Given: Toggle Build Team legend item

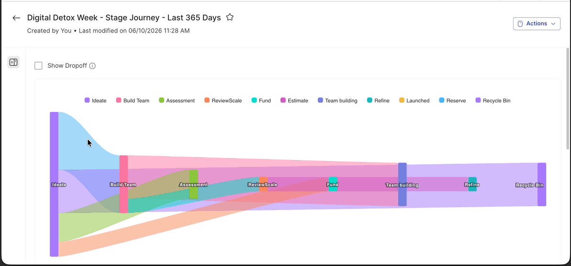Looking at the screenshot, I should [132, 100].
